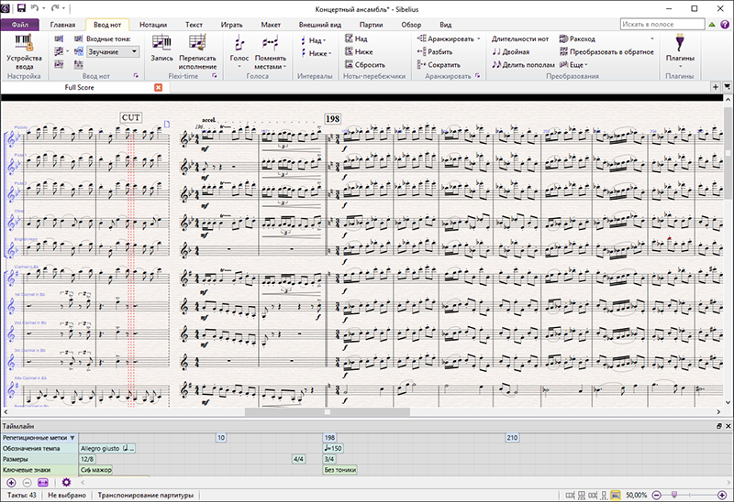Screen dimensions: 734x502
Task: Open the Голос voice button
Action: point(239,51)
